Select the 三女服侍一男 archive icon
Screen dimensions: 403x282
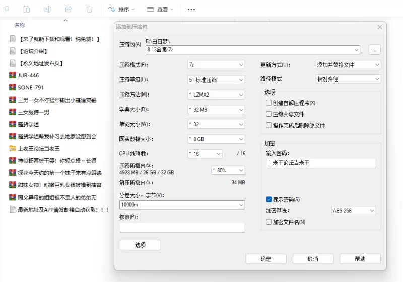13,112
